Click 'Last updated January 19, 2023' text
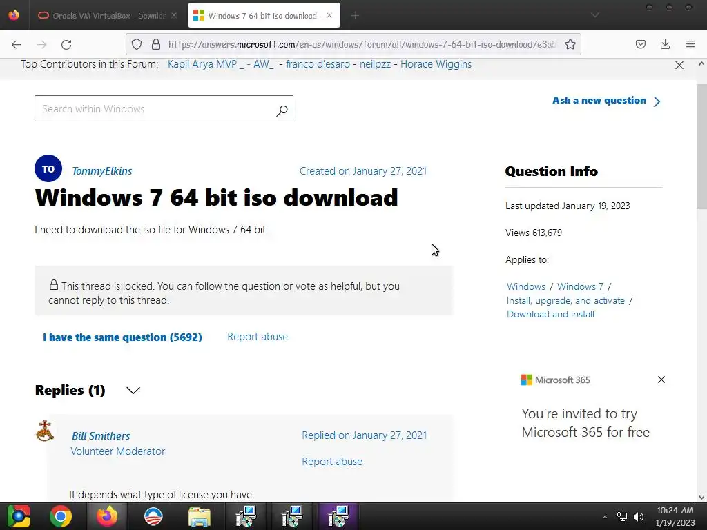 pos(568,206)
